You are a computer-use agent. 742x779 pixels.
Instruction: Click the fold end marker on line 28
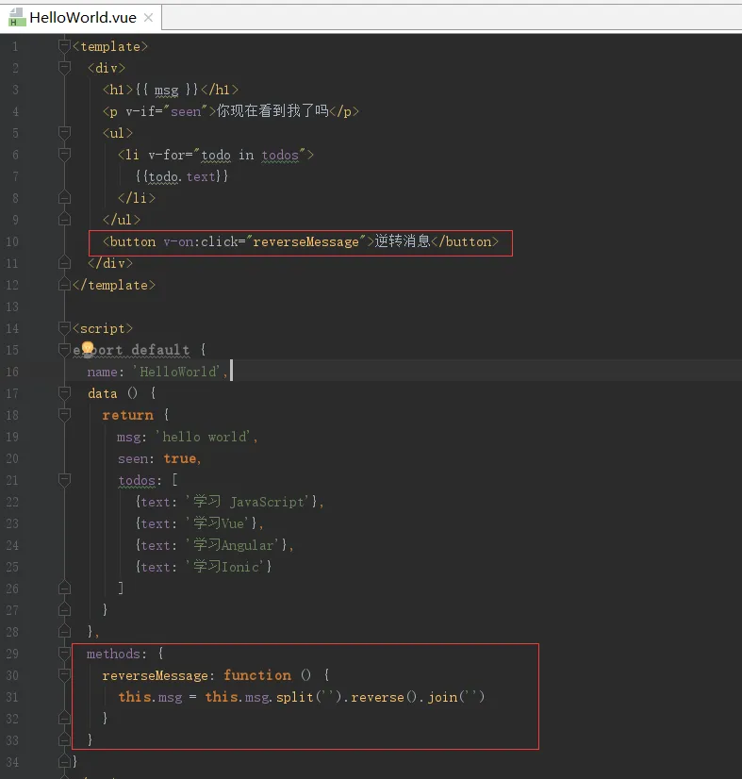click(64, 632)
